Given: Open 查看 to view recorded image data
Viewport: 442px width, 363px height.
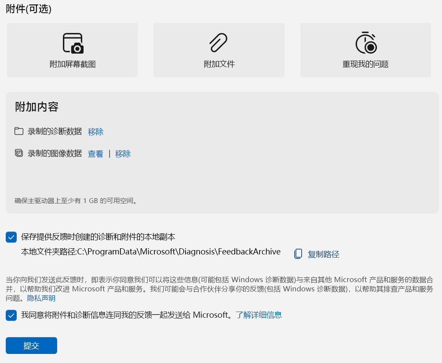Looking at the screenshot, I should (x=95, y=154).
